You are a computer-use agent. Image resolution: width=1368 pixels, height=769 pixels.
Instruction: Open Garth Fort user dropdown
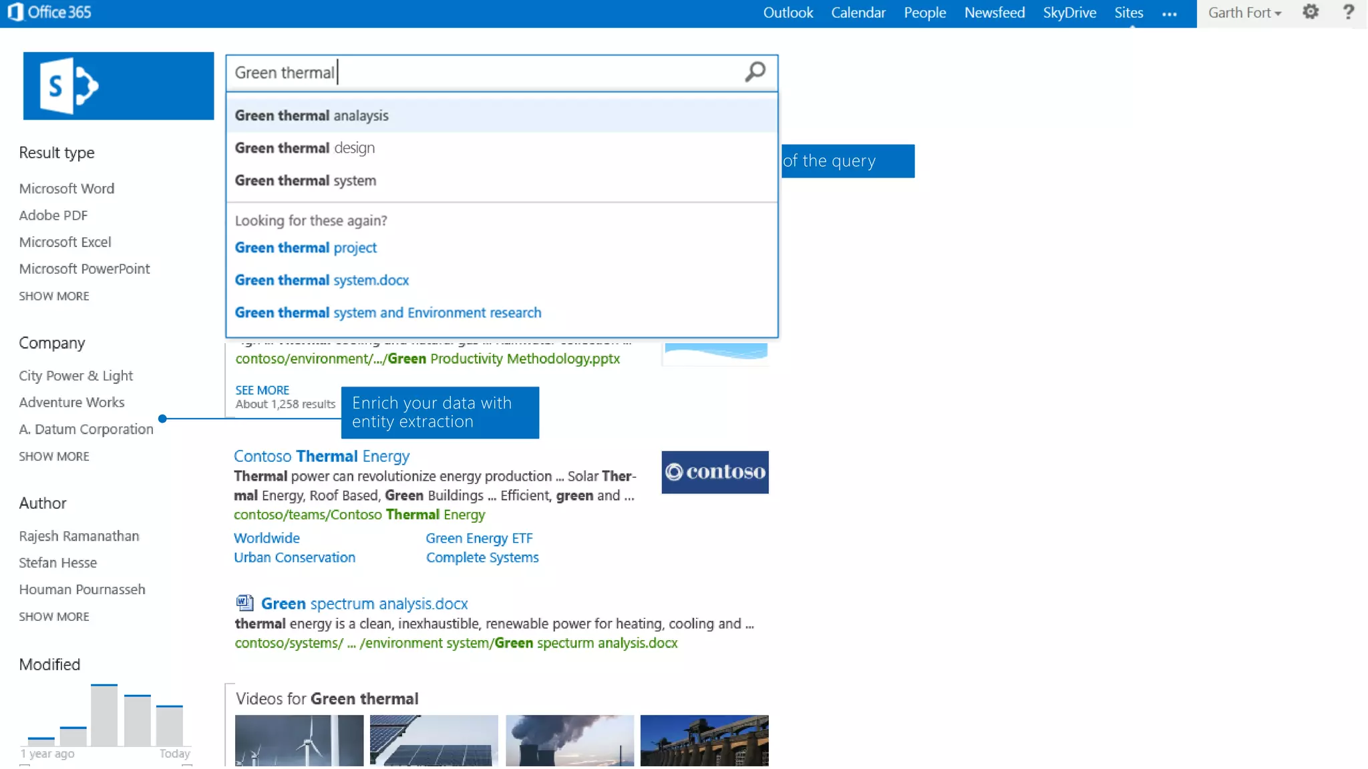pos(1244,13)
